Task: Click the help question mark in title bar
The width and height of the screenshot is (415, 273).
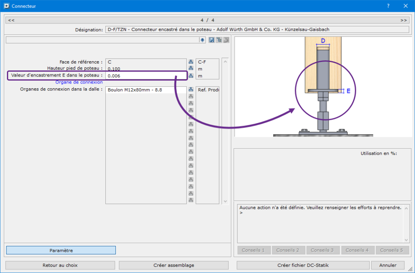Action: click(x=388, y=6)
